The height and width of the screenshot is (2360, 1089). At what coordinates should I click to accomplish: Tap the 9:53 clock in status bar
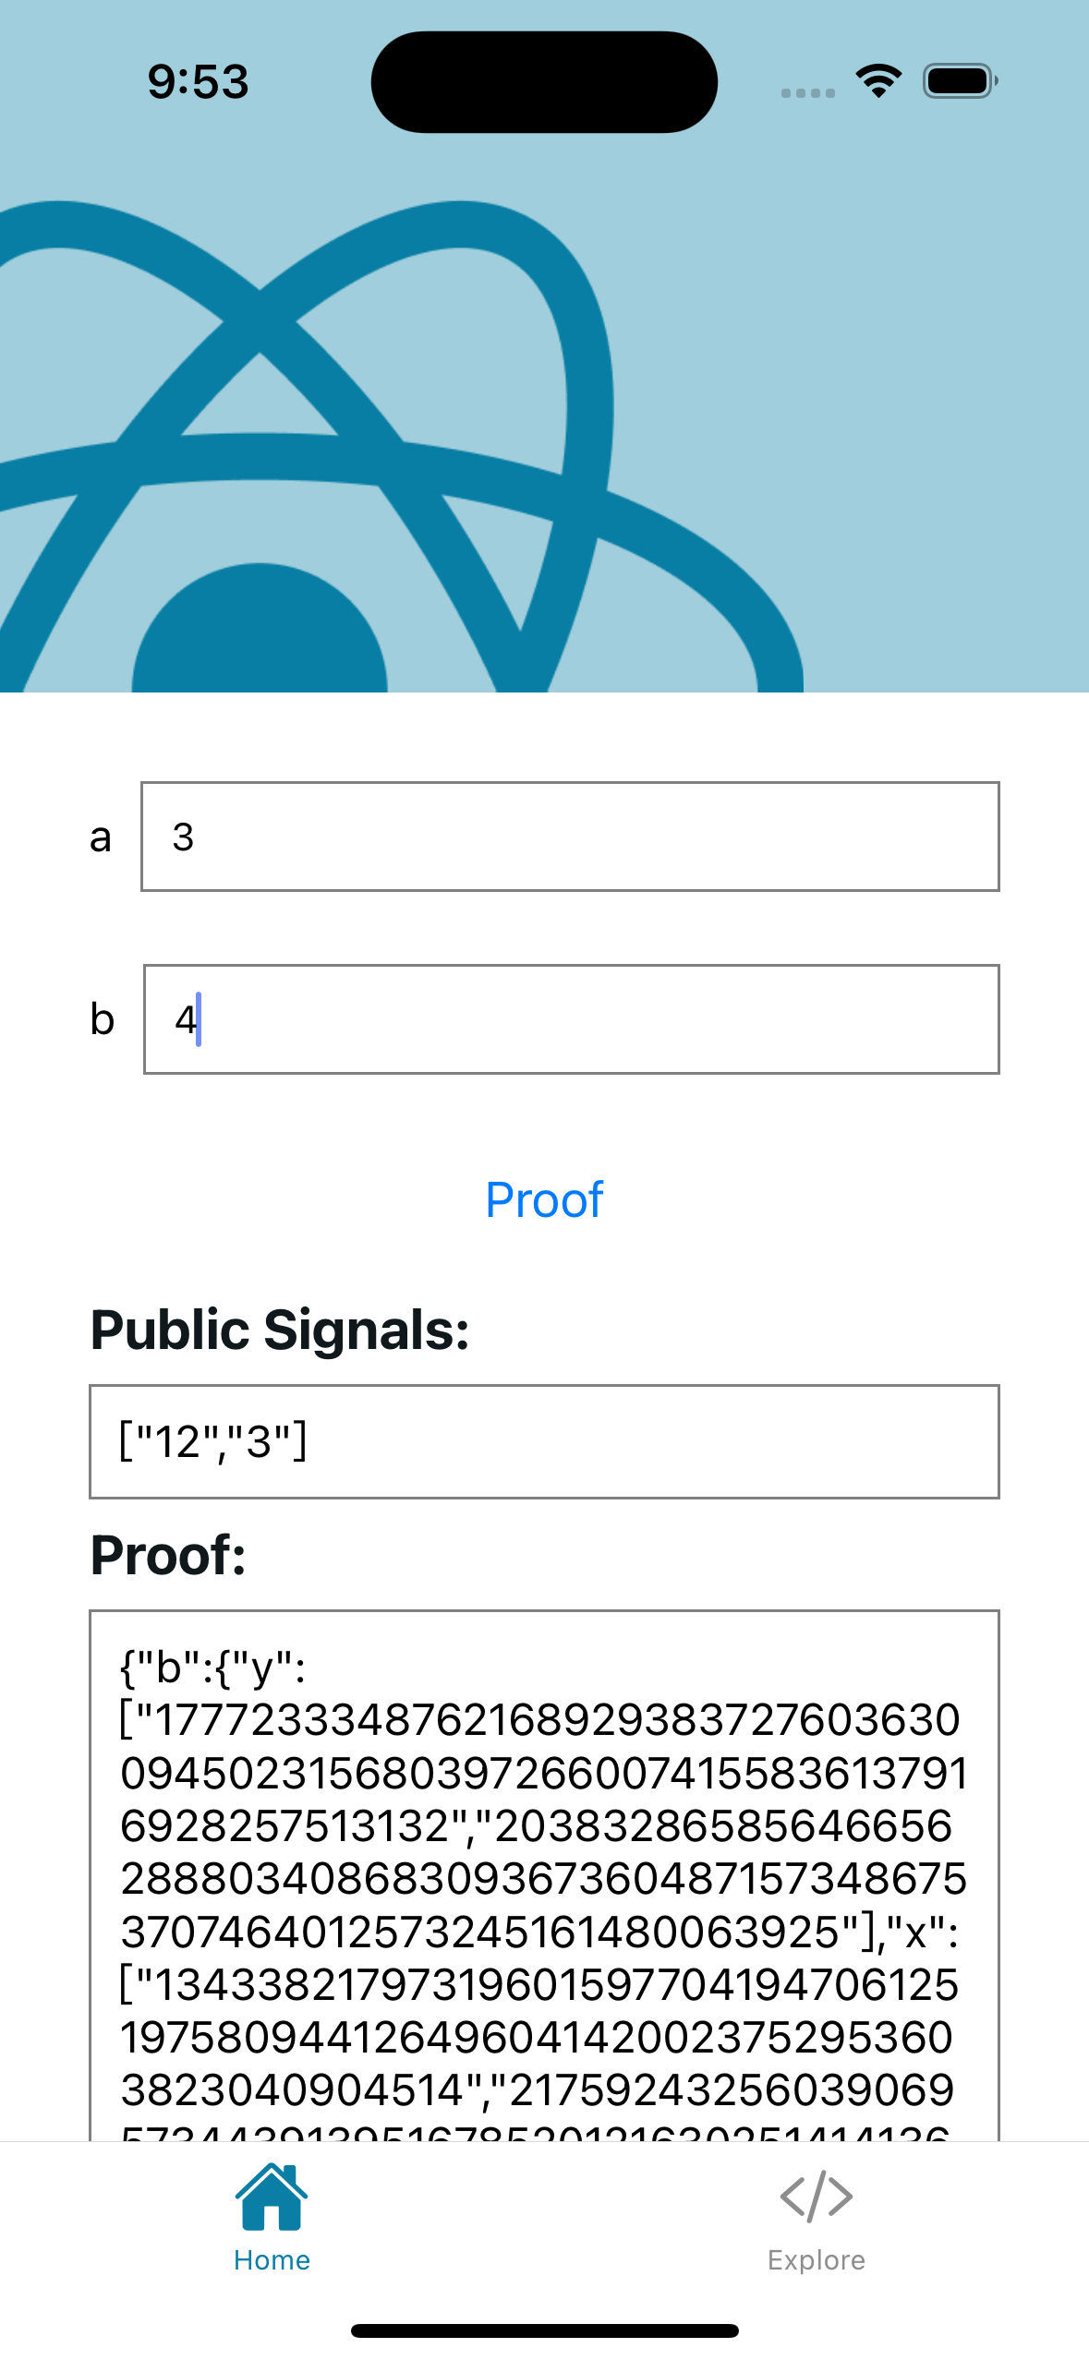pos(199,82)
